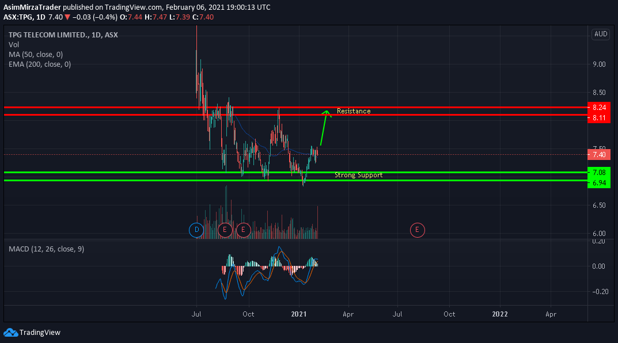Click the 2022 label on time axis
The width and height of the screenshot is (618, 343).
[x=500, y=314]
